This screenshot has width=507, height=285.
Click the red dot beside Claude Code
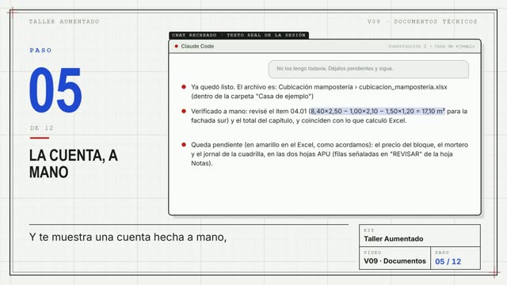tap(176, 46)
